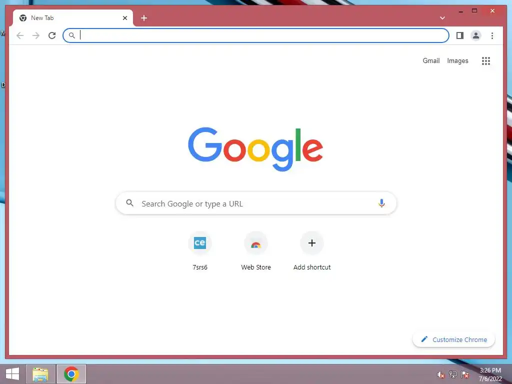Open the side panel icon
Viewport: 512px width, 384px height.
pyautogui.click(x=460, y=35)
